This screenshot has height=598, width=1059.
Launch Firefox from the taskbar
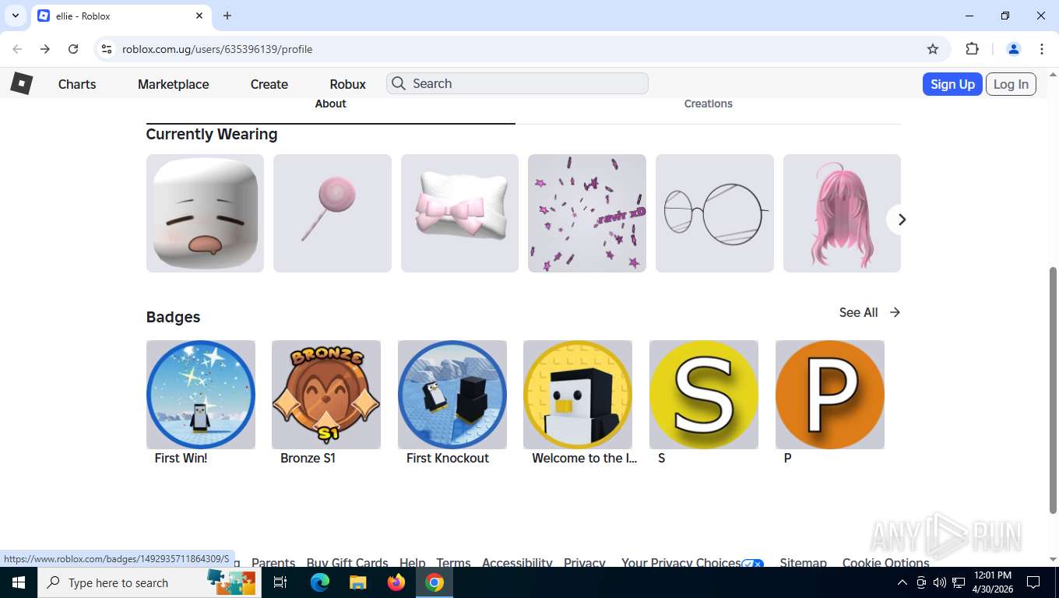396,582
